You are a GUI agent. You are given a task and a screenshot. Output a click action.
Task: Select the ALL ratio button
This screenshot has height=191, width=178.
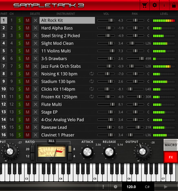point(52,141)
